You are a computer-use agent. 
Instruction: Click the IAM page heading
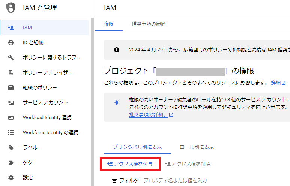coord(110,8)
